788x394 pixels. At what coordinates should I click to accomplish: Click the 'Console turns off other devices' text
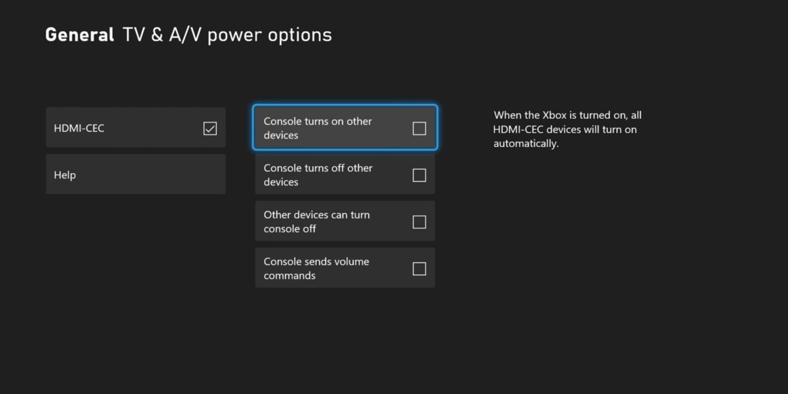(x=318, y=175)
